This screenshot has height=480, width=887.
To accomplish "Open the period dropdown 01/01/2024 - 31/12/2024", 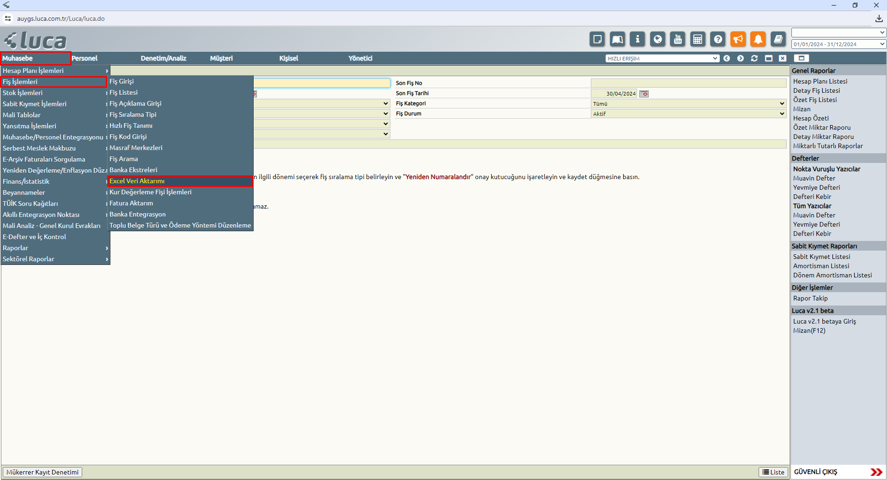I will pyautogui.click(x=838, y=44).
